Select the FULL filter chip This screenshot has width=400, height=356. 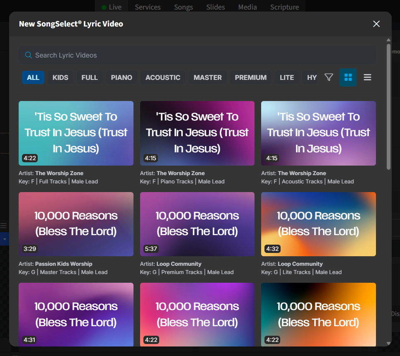[90, 77]
